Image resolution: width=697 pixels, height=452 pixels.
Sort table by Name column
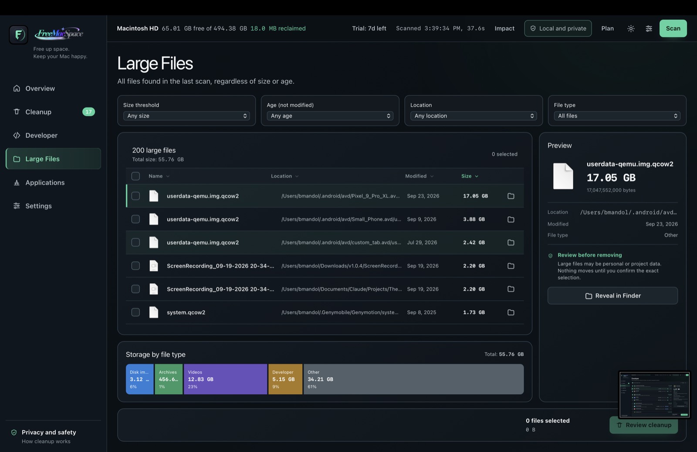pyautogui.click(x=159, y=176)
